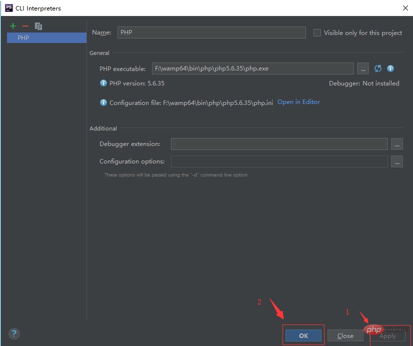The height and width of the screenshot is (346, 413).
Task: Enable Visible only for this project
Action: pos(317,33)
